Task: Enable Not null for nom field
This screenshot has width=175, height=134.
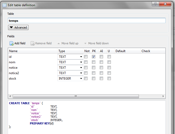Action: click(86, 62)
